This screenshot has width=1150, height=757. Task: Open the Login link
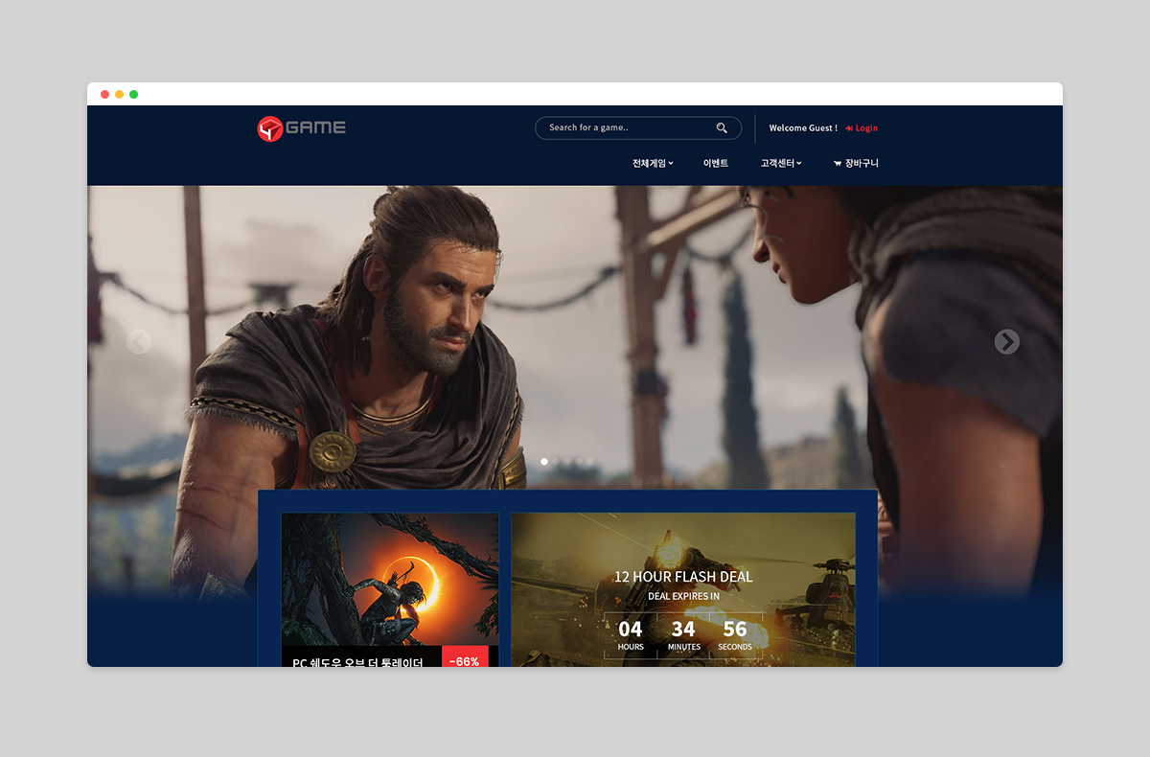point(862,127)
